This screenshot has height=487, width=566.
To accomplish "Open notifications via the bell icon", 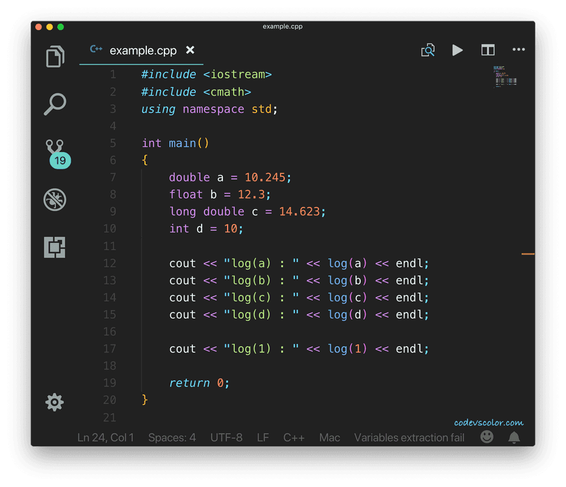I will [514, 437].
